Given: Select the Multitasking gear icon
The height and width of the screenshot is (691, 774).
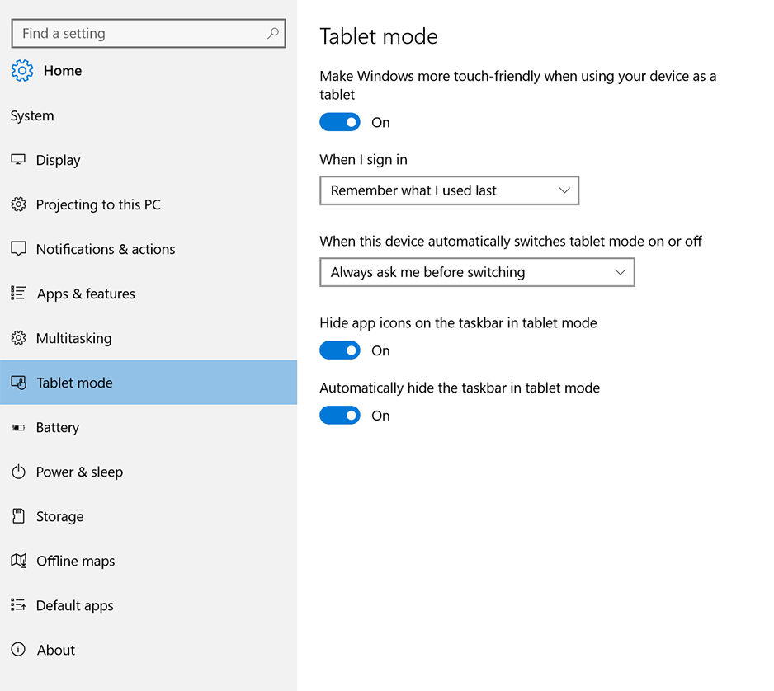Looking at the screenshot, I should (x=17, y=338).
